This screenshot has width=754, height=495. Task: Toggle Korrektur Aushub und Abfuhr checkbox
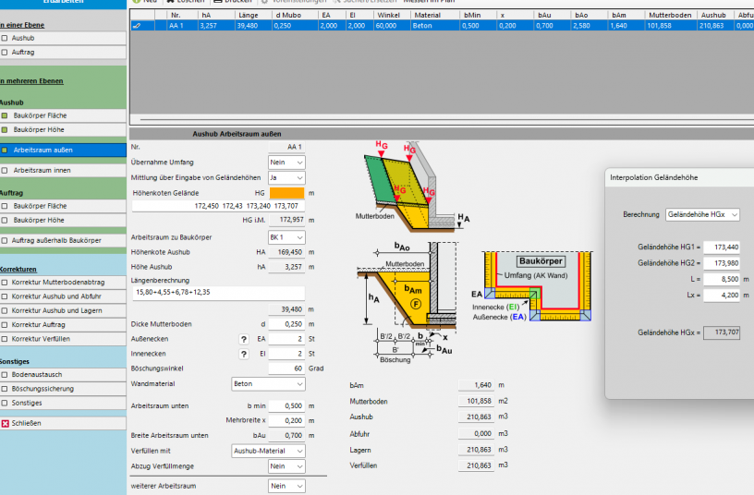(x=5, y=296)
